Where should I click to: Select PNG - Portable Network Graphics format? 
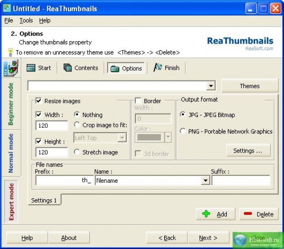[183, 131]
